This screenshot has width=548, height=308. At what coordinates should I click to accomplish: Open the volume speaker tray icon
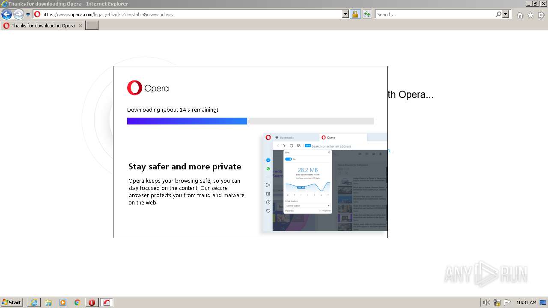[486, 302]
